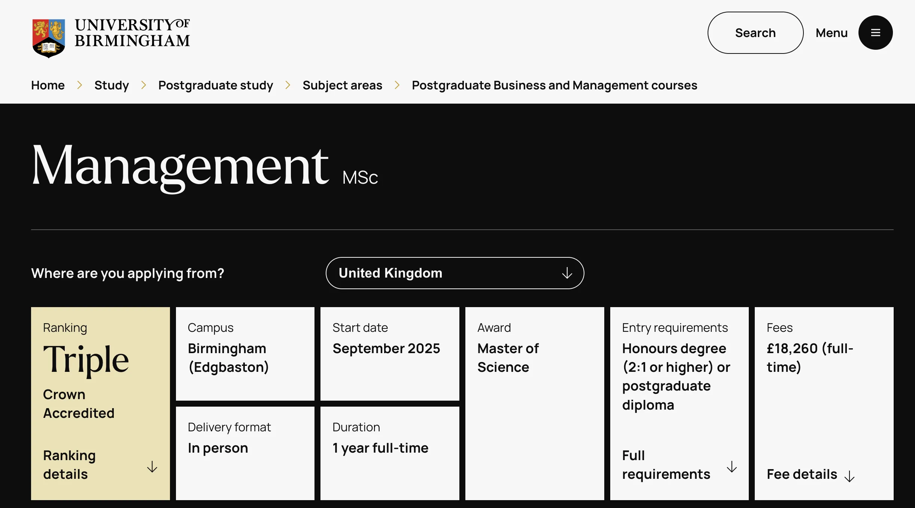Open the hamburger menu icon
Image resolution: width=915 pixels, height=508 pixels.
(875, 33)
